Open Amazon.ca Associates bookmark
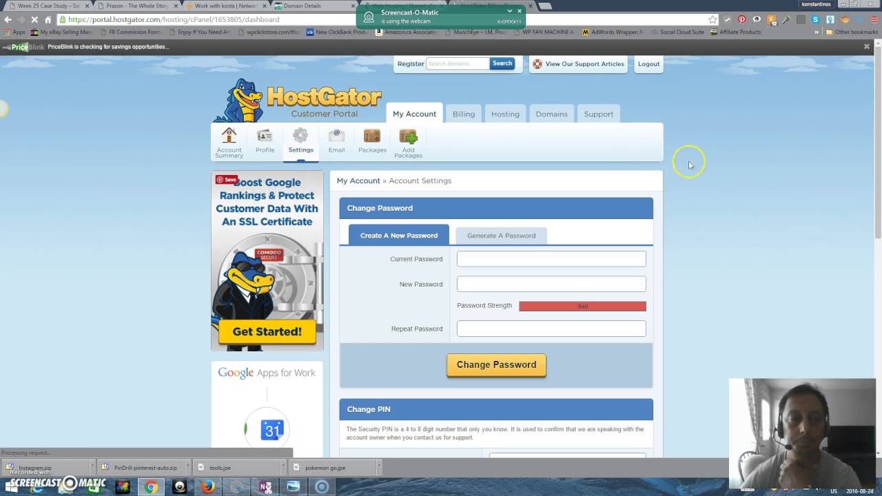This screenshot has width=882, height=496. click(x=407, y=32)
